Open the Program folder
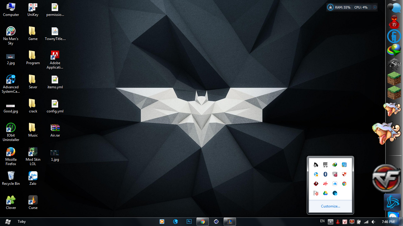The height and width of the screenshot is (226, 403). point(33,58)
